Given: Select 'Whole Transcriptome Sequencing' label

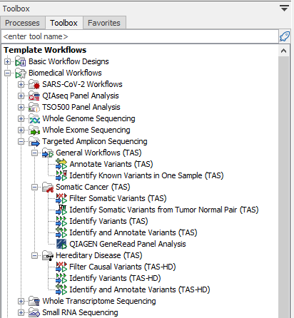Looking at the screenshot, I should pyautogui.click(x=99, y=301).
